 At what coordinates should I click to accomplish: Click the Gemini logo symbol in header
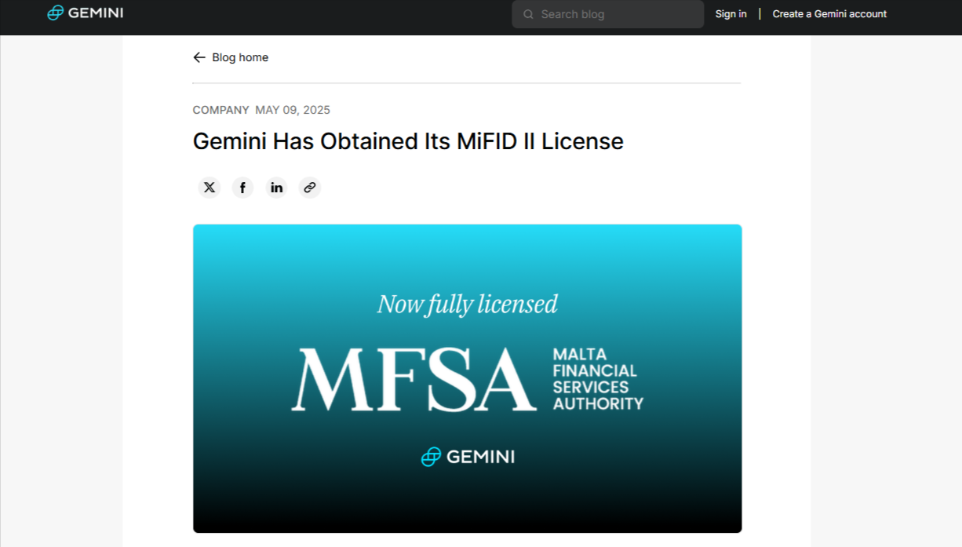[55, 13]
